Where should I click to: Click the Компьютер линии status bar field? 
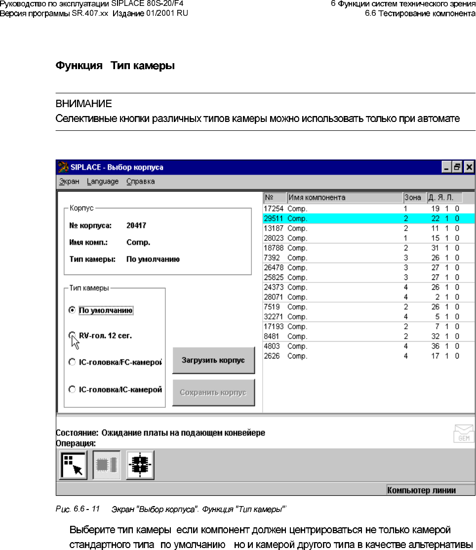click(x=430, y=490)
